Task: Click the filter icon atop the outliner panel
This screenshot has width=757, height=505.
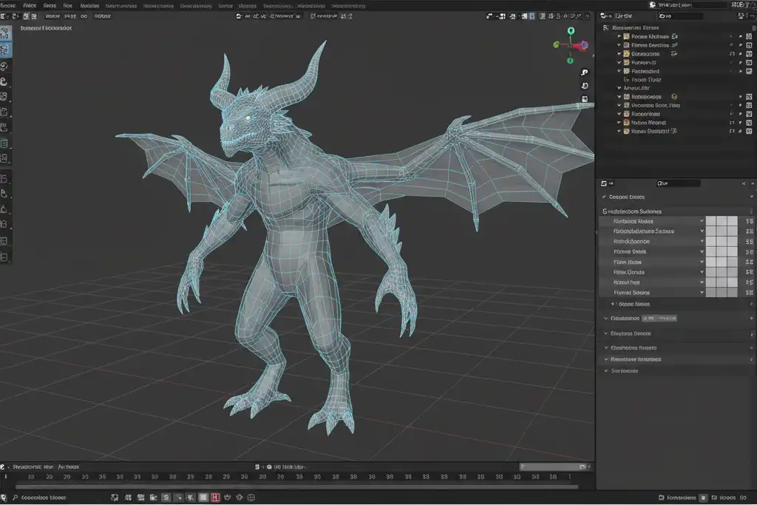Action: click(x=741, y=16)
